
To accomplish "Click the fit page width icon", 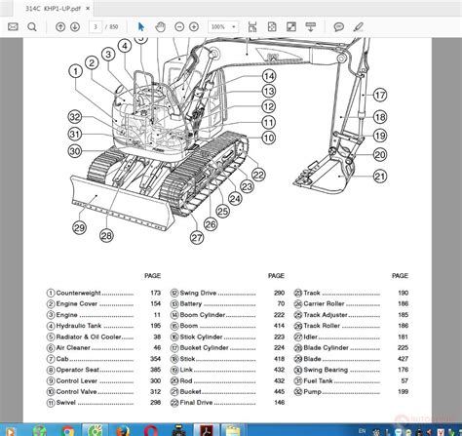I will point(252,26).
